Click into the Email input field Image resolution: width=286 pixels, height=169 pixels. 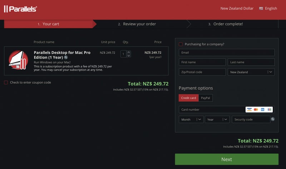pos(227,53)
